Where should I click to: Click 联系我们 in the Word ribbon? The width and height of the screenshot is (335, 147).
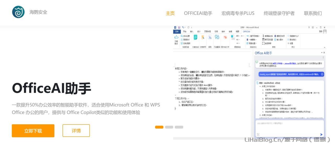pyautogui.click(x=292, y=40)
